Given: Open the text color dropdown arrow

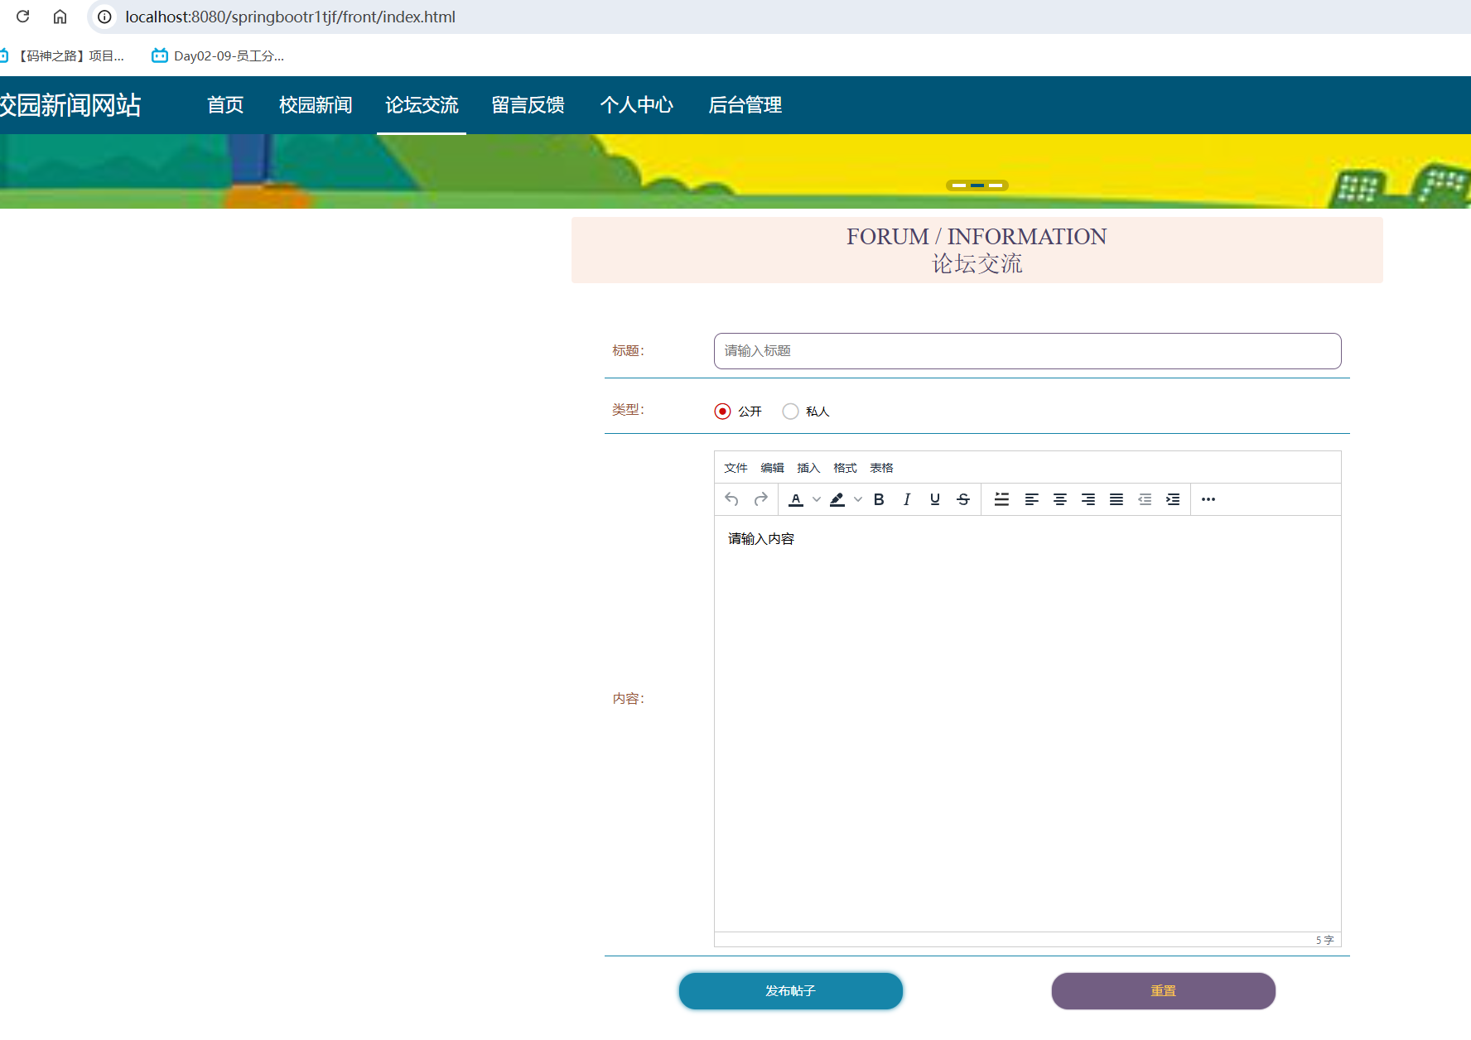Looking at the screenshot, I should tap(816, 499).
